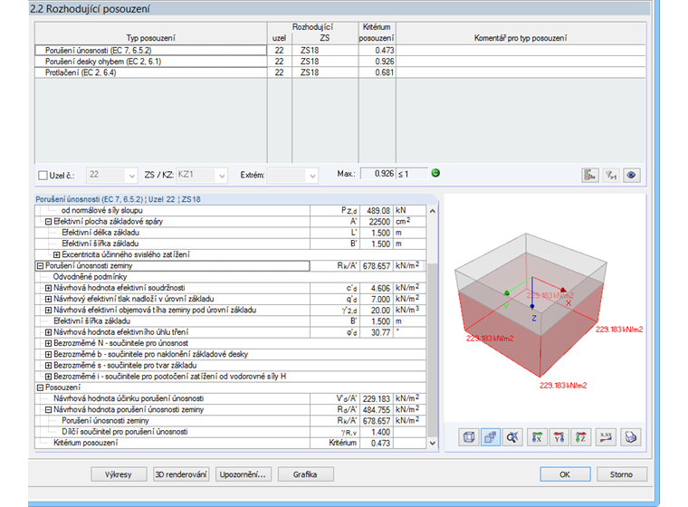The width and height of the screenshot is (688, 507).
Task: Click the '3D renderování' button
Action: [181, 474]
